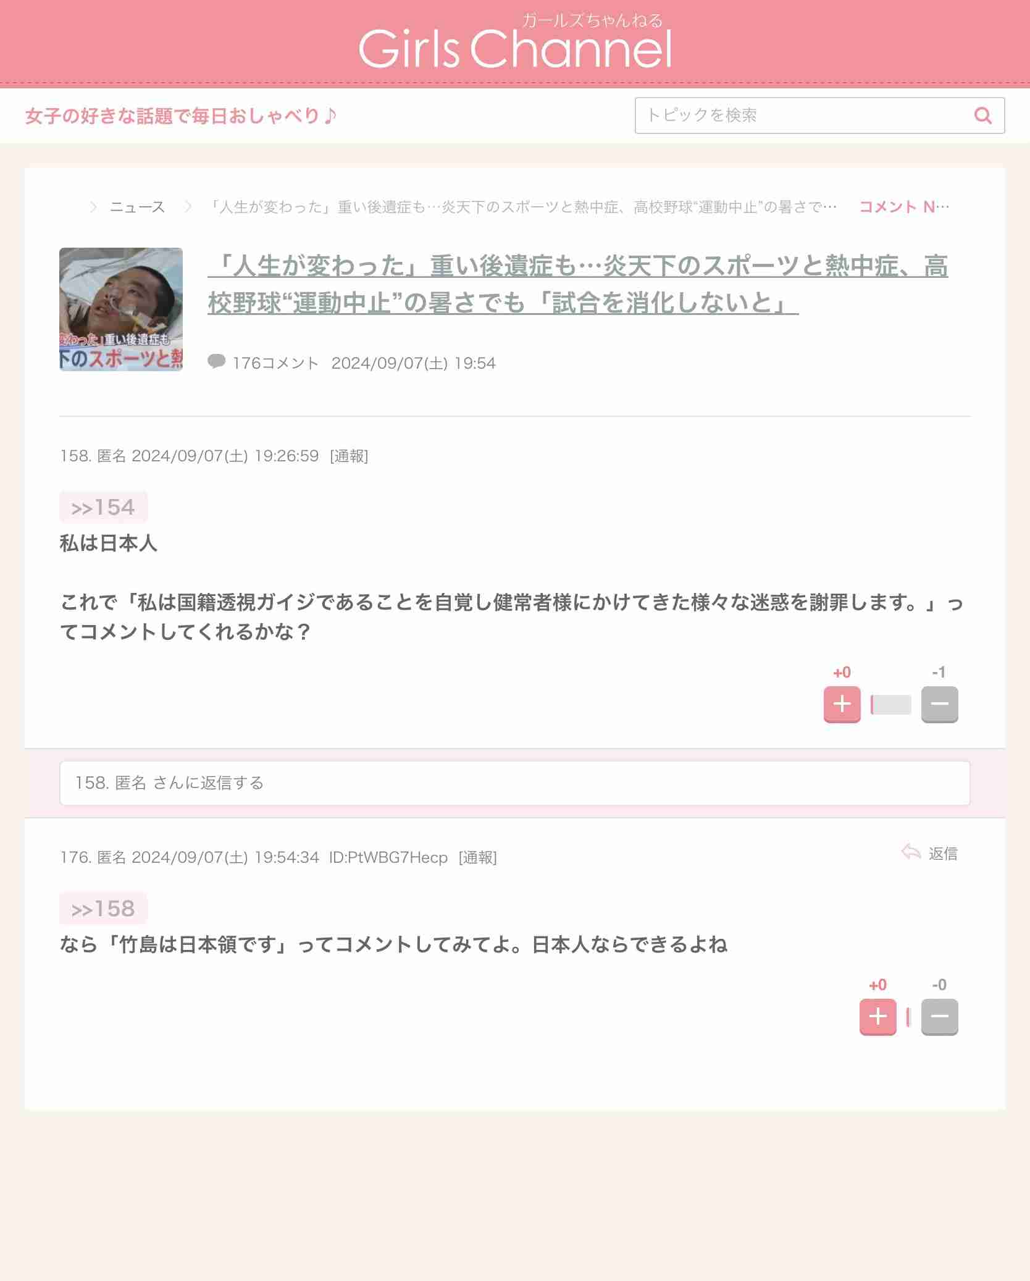Downvote comment 176 with minus button
Viewport: 1030px width, 1281px height.
tap(939, 1017)
